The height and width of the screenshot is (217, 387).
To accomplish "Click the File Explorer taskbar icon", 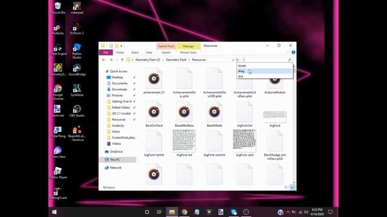I will (x=172, y=212).
